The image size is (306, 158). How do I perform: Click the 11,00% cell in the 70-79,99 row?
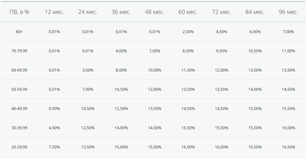click(288, 51)
